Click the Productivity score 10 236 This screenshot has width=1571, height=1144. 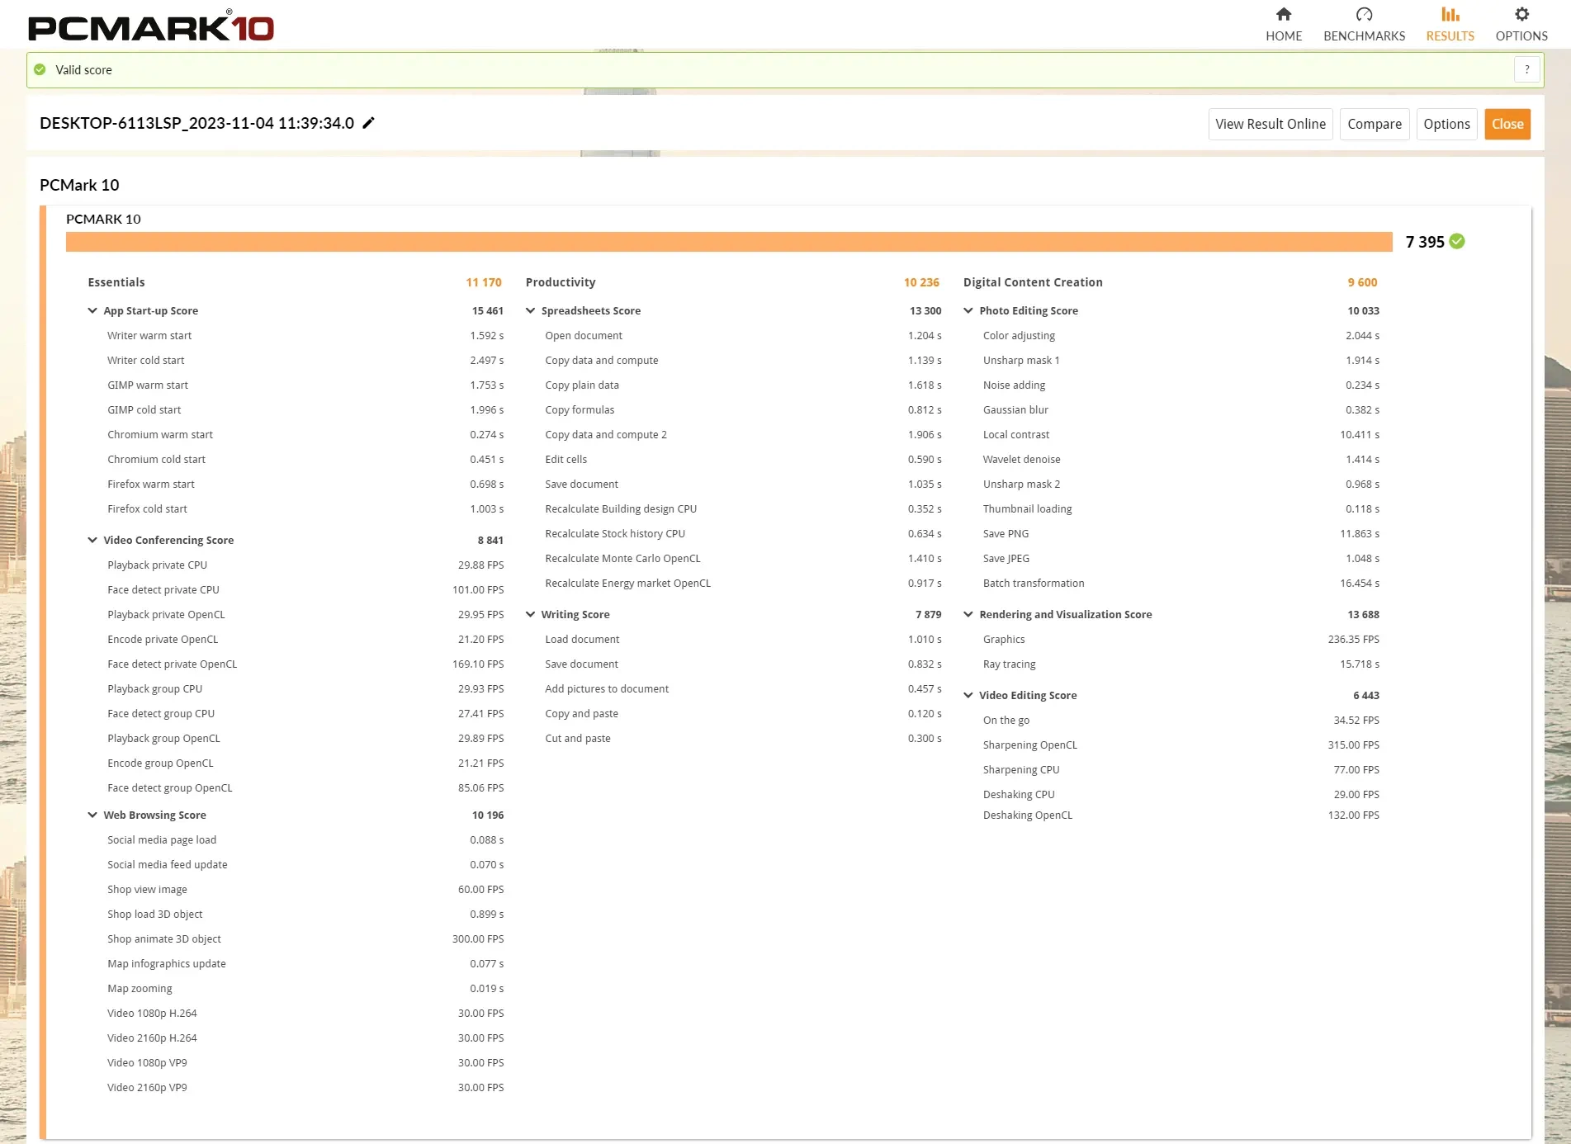(921, 282)
